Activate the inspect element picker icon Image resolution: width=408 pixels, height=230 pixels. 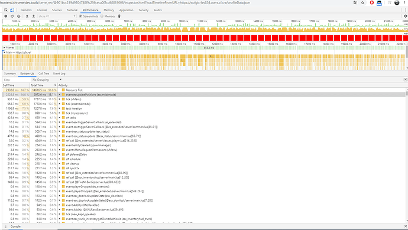coord(6,10)
